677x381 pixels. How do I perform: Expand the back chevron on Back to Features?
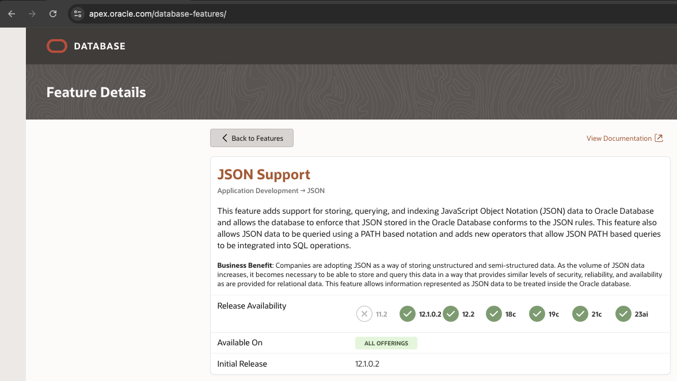point(225,138)
